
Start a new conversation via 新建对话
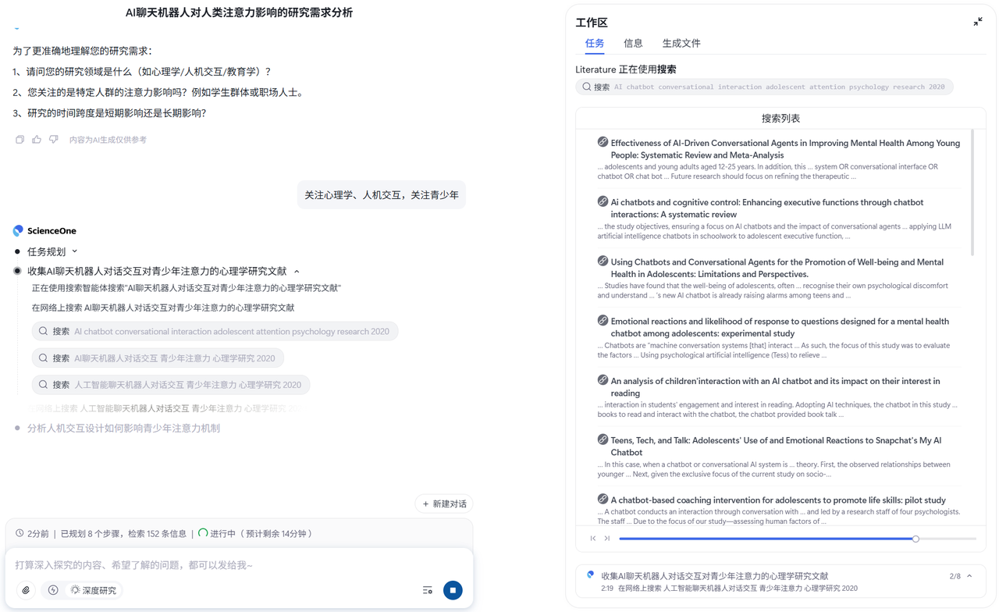[x=443, y=503]
